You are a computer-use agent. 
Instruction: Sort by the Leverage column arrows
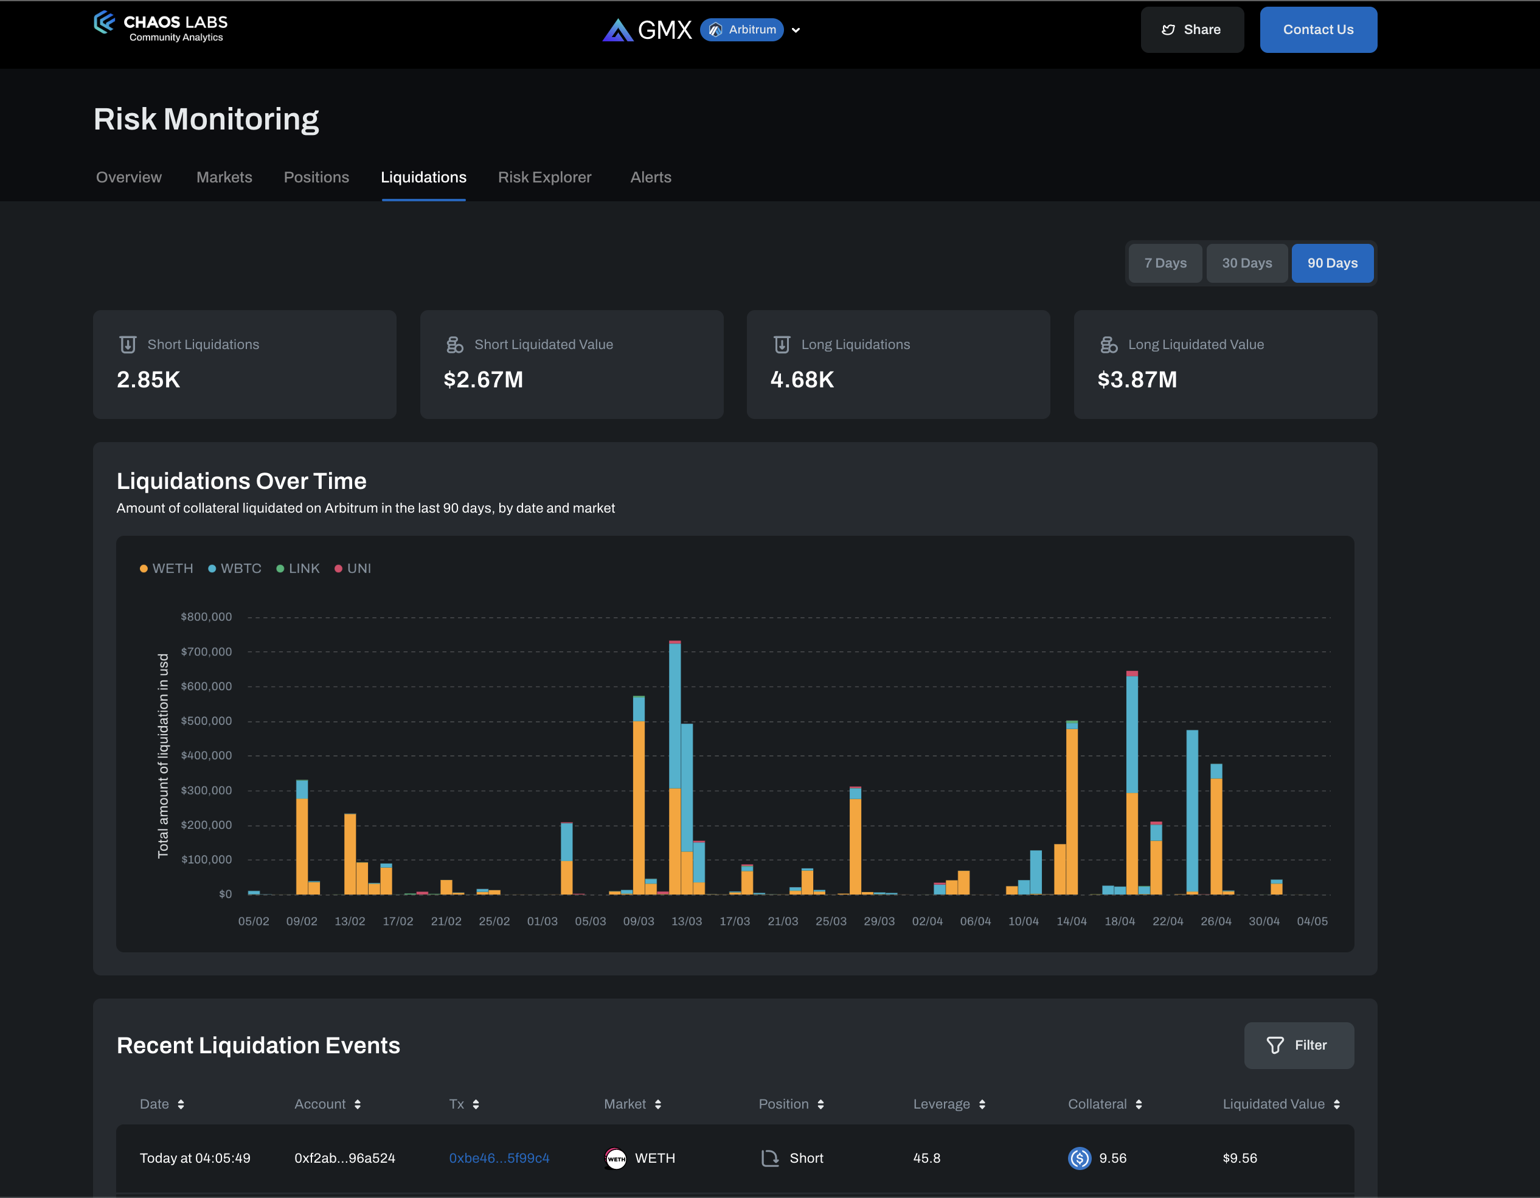coord(982,1104)
